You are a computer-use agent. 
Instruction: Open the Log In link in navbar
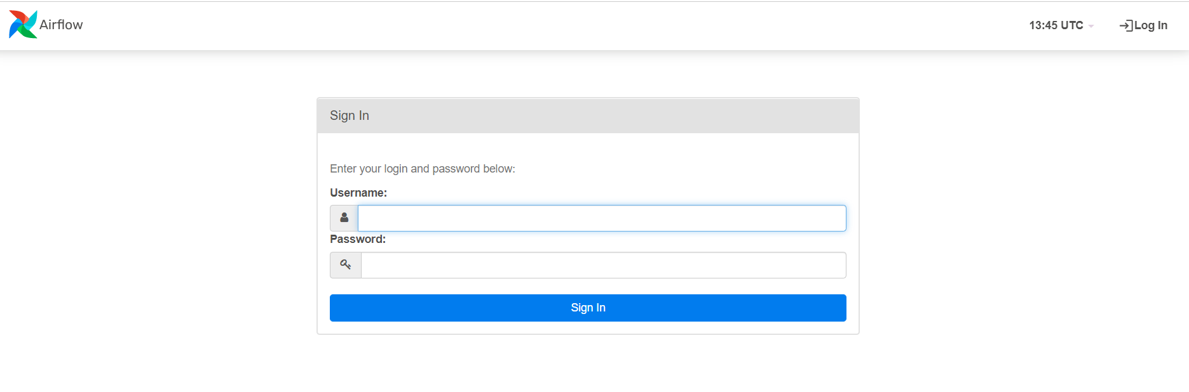click(x=1143, y=25)
